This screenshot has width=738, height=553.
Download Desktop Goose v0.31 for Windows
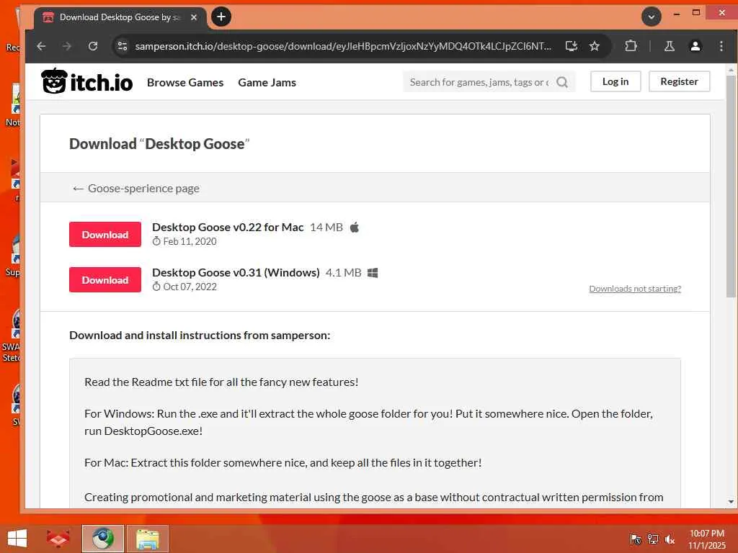click(105, 280)
